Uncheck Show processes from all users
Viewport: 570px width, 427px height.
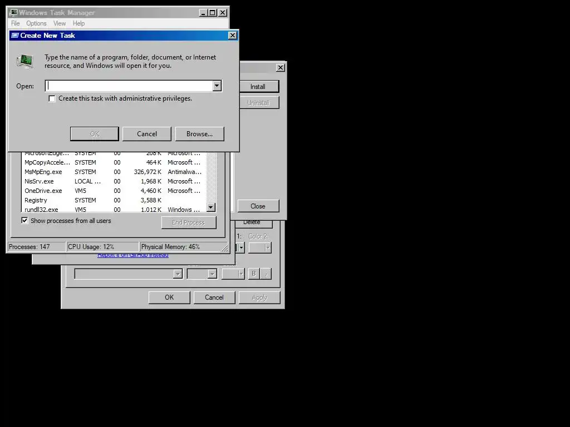tap(24, 220)
